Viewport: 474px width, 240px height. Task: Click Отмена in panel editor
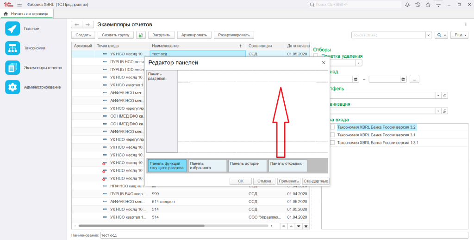264,181
